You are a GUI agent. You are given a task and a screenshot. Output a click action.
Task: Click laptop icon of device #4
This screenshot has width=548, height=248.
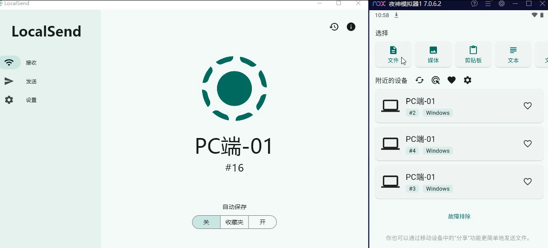[390, 144]
